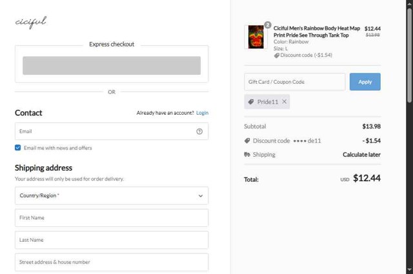Click the shipping truck icon
413x274 pixels.
point(247,155)
